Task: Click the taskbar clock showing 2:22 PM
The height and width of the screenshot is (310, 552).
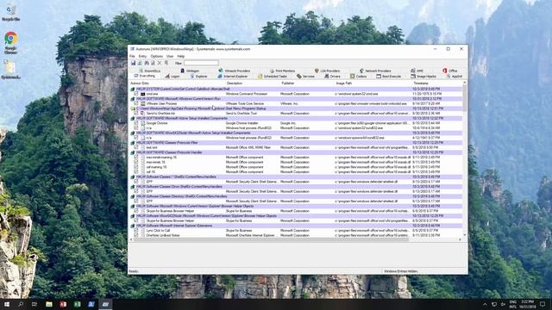Action: tap(527, 304)
